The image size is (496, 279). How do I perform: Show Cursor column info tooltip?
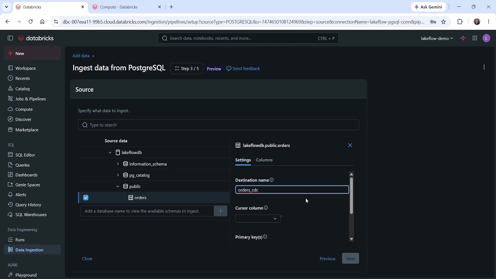click(266, 208)
